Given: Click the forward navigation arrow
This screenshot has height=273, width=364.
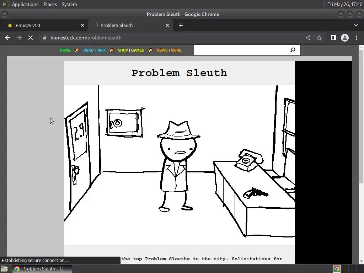Looking at the screenshot, I should (19, 38).
